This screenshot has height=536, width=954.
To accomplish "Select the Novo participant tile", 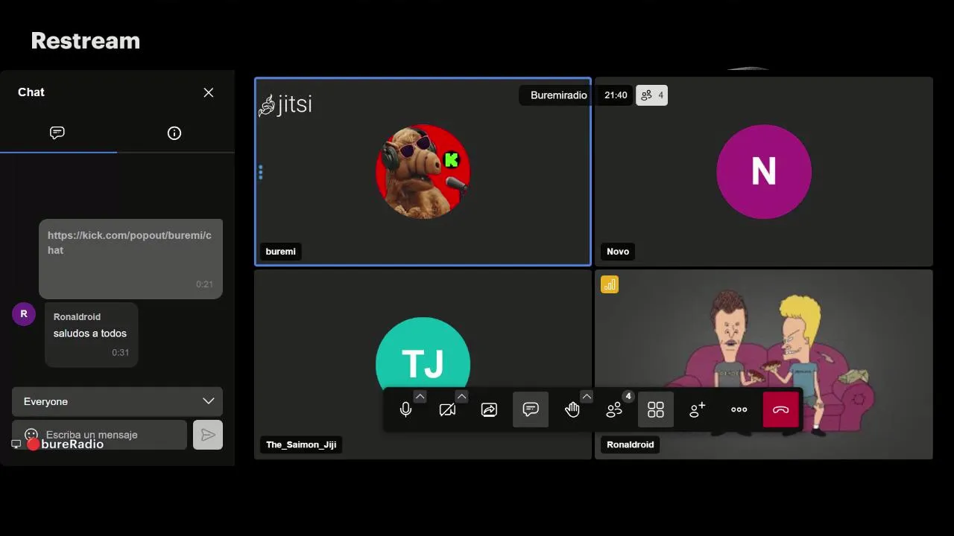I will click(x=764, y=171).
